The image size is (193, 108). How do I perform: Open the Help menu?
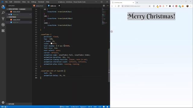48,2
